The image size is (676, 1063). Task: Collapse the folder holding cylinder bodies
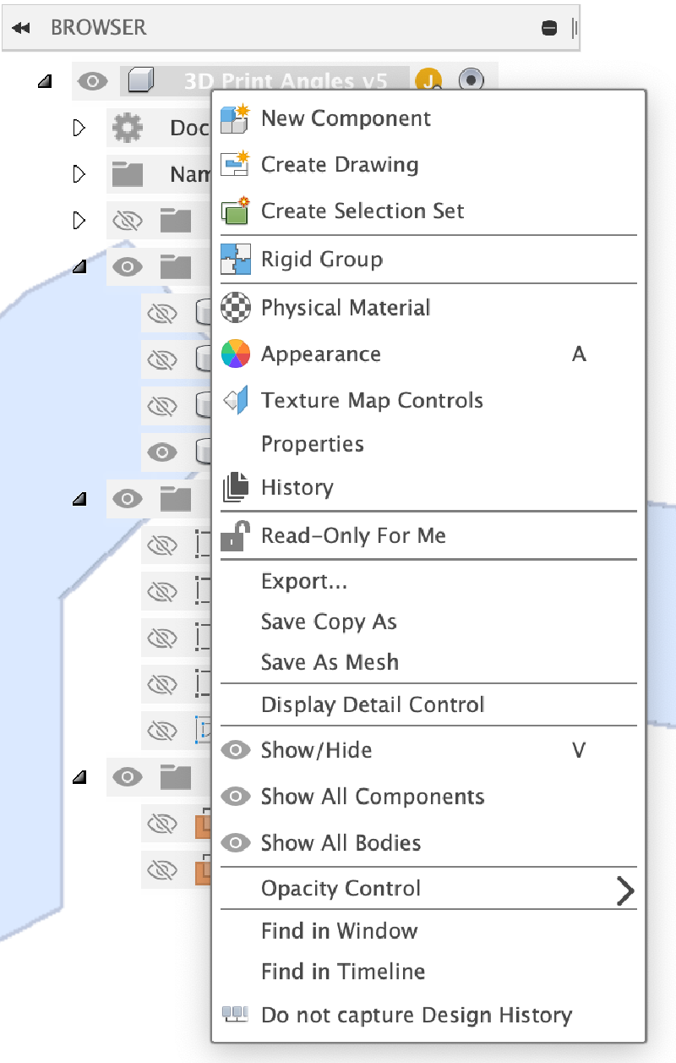79,268
